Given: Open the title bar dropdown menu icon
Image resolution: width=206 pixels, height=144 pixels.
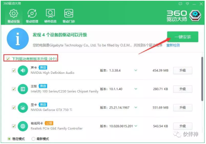Looking at the screenshot, I should [x=188, y=4].
